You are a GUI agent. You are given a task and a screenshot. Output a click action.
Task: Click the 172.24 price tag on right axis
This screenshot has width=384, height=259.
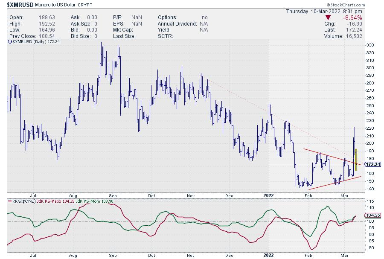(x=373, y=164)
